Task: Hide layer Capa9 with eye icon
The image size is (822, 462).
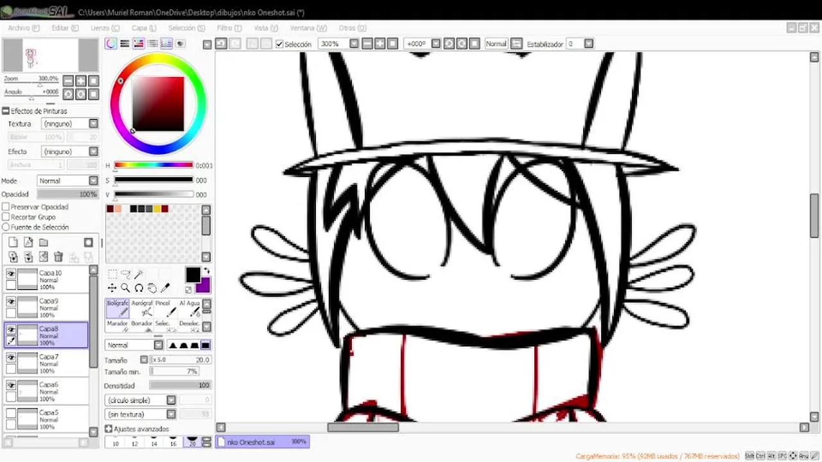Action: coord(11,302)
